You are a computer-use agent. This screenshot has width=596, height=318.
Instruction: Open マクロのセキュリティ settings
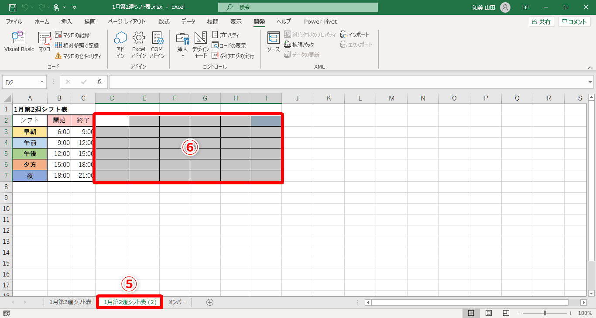[x=78, y=56]
